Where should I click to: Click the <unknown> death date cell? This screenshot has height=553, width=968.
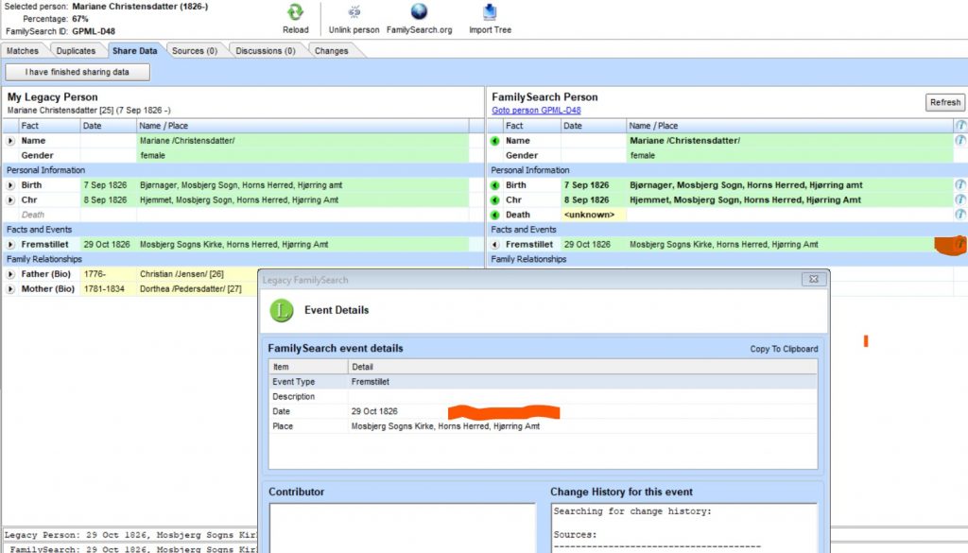tap(593, 215)
